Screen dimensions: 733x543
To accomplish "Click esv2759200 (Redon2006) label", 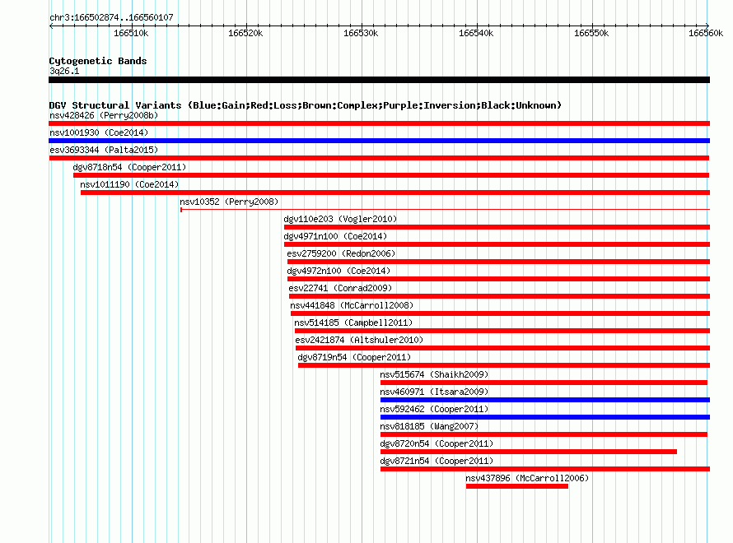I will [x=341, y=253].
